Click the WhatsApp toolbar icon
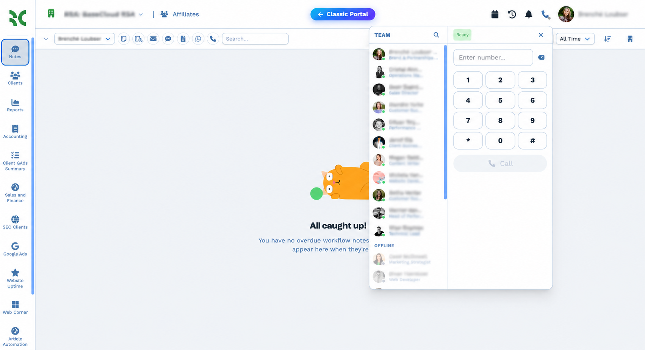The image size is (645, 350). coord(198,39)
